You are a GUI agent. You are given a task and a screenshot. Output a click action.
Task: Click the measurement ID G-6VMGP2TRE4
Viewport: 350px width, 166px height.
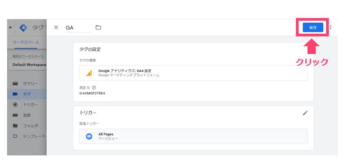point(92,93)
